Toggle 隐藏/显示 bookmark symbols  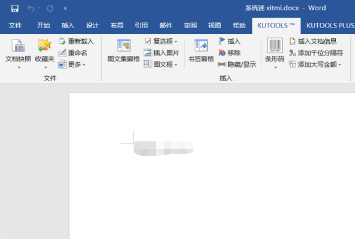[x=237, y=65]
